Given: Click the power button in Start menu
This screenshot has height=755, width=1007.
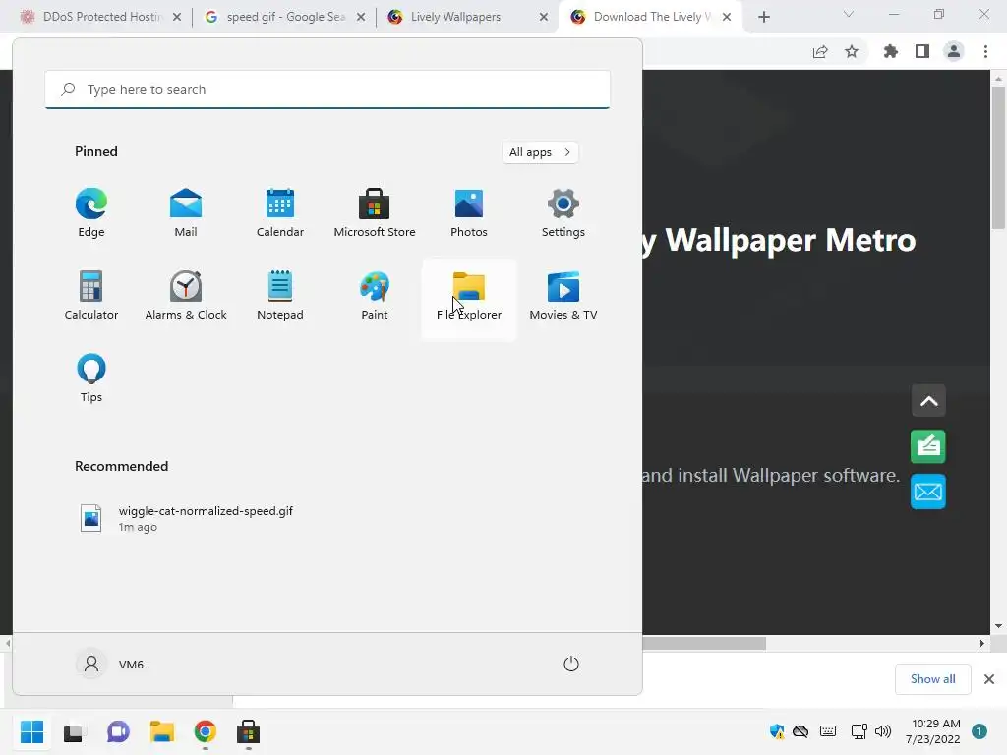Looking at the screenshot, I should coord(571,664).
